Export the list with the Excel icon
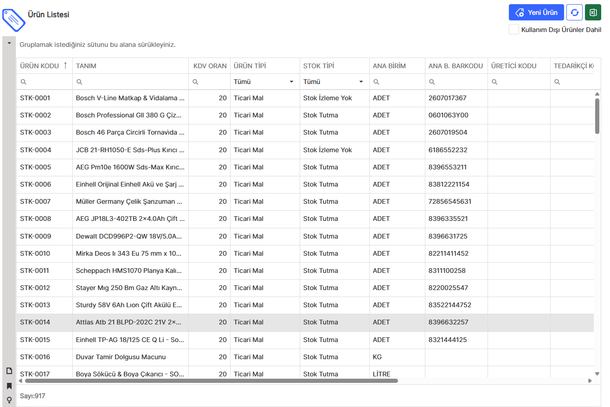610x407 pixels. [x=593, y=13]
